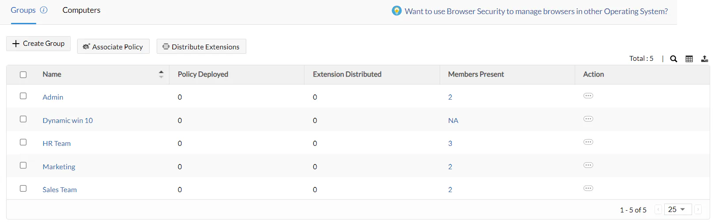Click the 1 - 5 of 5 pagination text

633,210
